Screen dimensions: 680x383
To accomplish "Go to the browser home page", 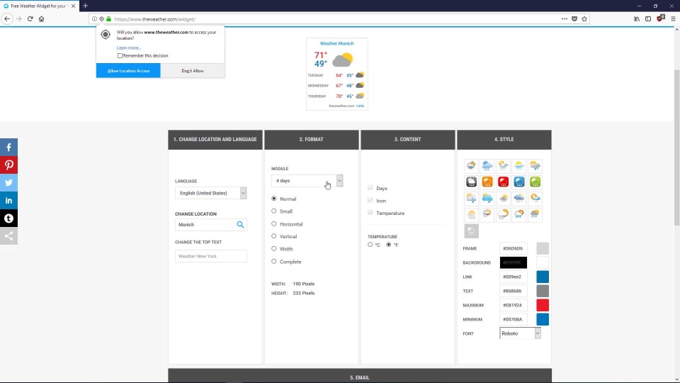I will pyautogui.click(x=41, y=18).
